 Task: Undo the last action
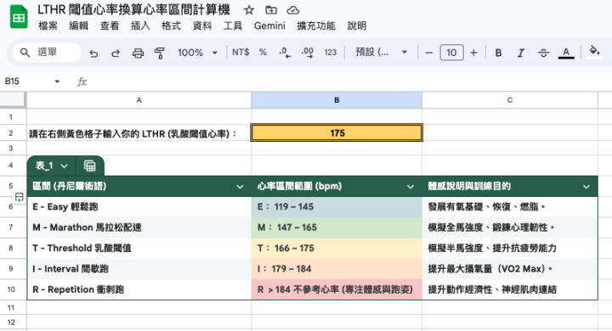click(93, 53)
